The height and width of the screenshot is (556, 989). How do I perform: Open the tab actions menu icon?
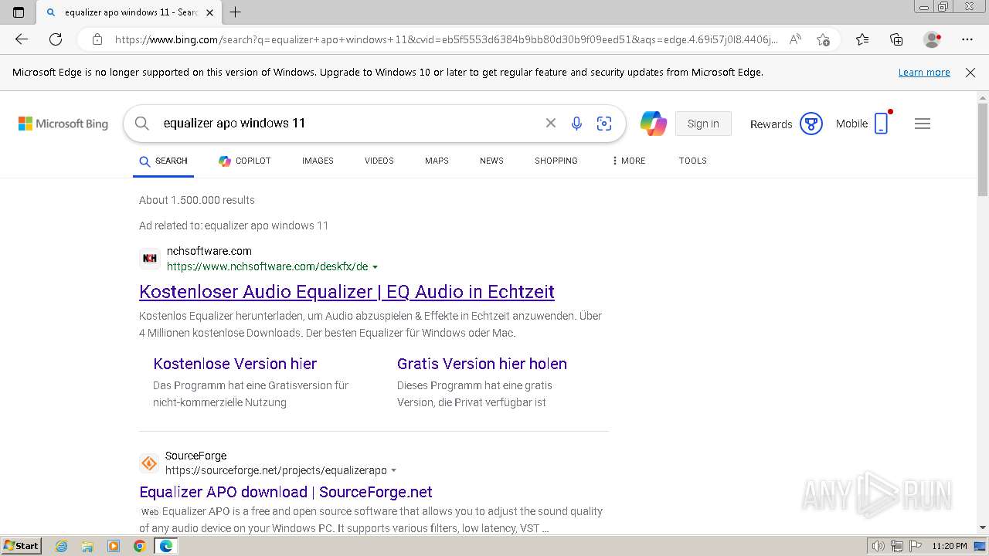19,12
